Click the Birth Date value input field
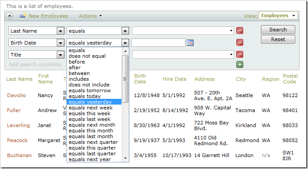Viewport: 308px width, 169px height. tap(158, 42)
